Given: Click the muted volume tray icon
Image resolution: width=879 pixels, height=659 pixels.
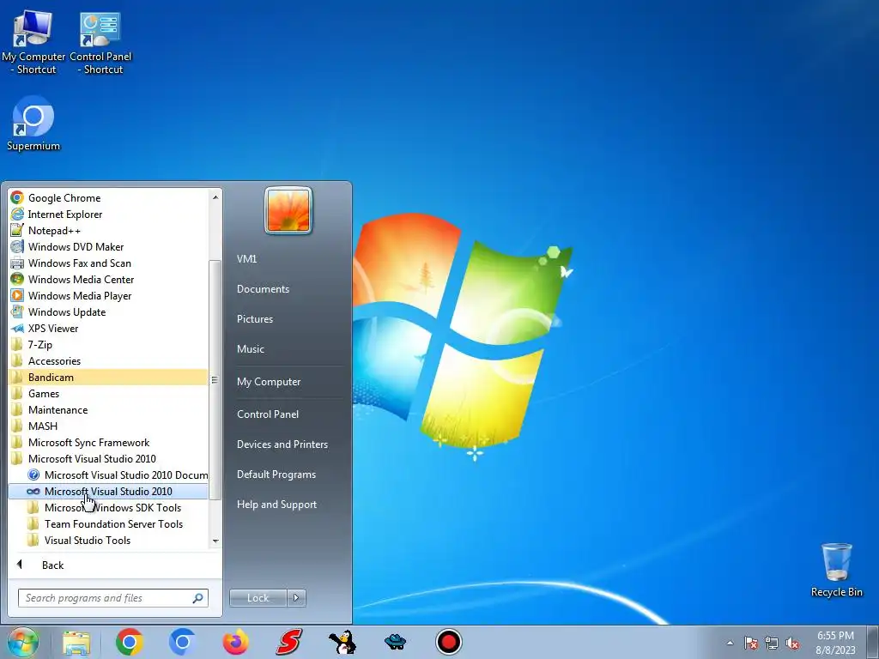Looking at the screenshot, I should click(792, 643).
